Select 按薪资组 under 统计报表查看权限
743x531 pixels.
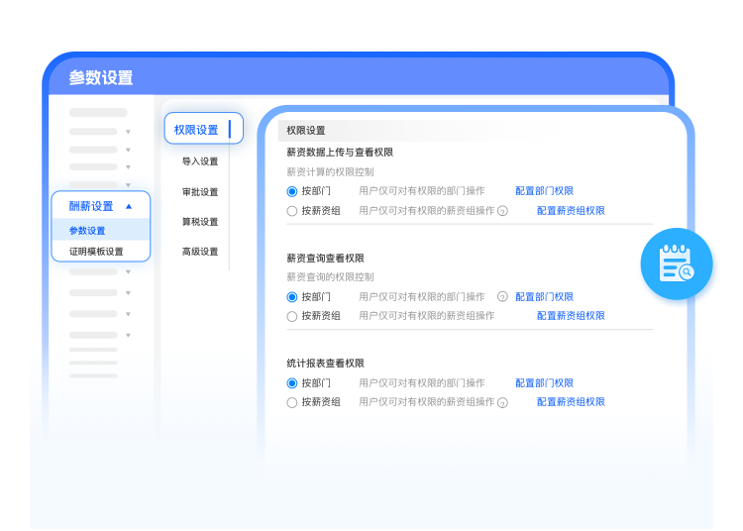[292, 402]
